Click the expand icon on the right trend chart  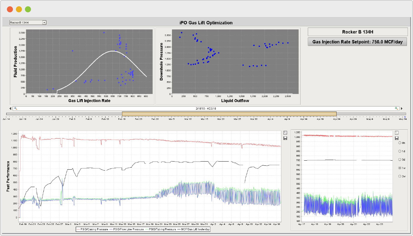pyautogui.click(x=396, y=132)
